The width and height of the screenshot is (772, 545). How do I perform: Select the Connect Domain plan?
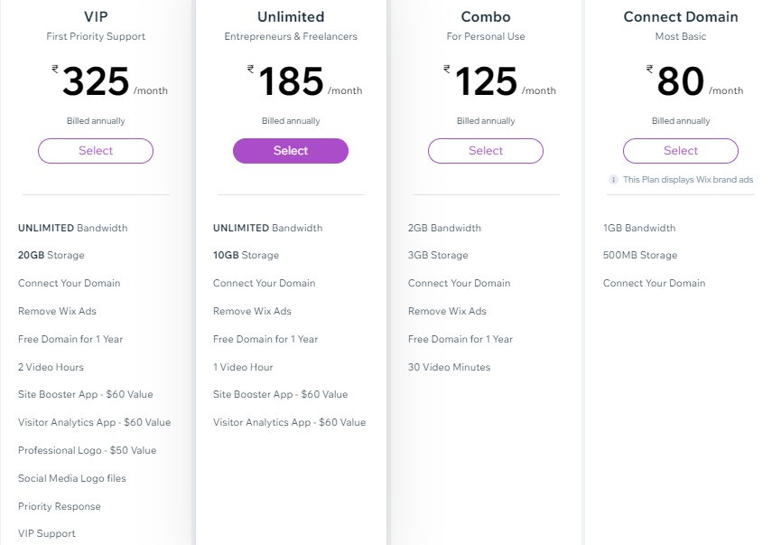pyautogui.click(x=681, y=150)
